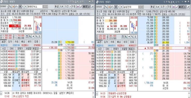Click the 통합 button in SK하이닉스 window

pyautogui.click(x=57, y=6)
